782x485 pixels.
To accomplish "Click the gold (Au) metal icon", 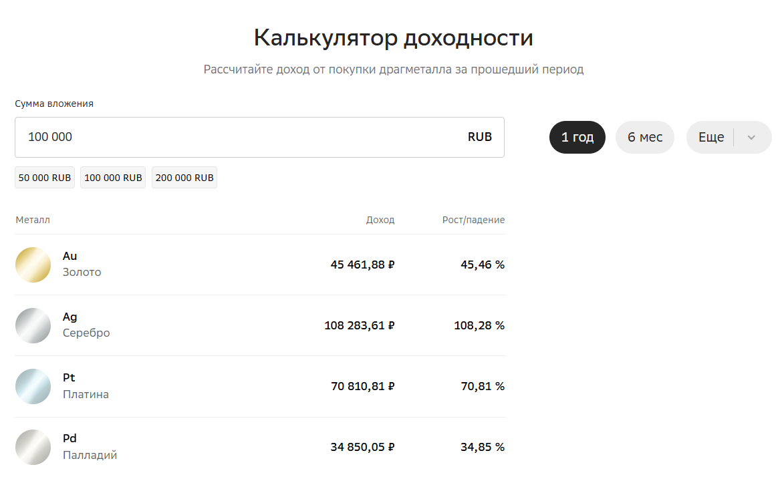I will 33,265.
